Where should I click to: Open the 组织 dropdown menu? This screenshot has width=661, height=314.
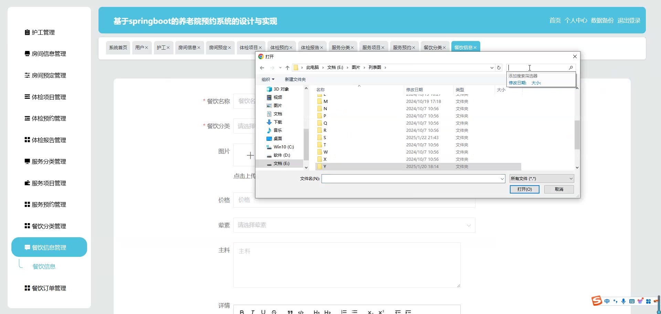tap(268, 80)
